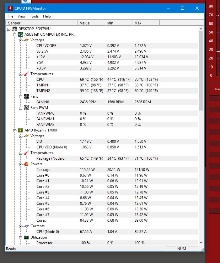Select the CPU (Node 0) current row
Image resolution: width=220 pixels, height=263 pixels.
tap(117, 232)
